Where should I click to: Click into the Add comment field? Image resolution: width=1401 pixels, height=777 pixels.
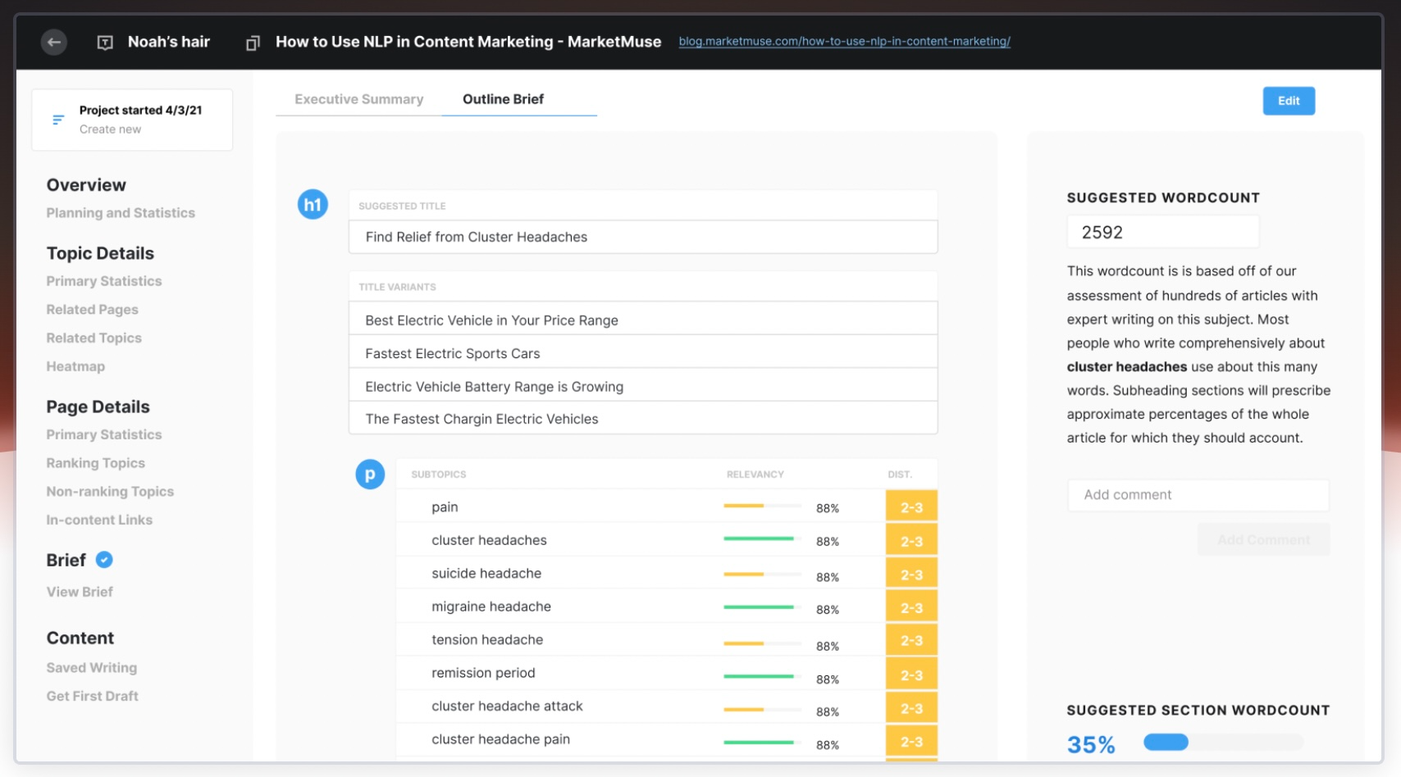(1198, 495)
